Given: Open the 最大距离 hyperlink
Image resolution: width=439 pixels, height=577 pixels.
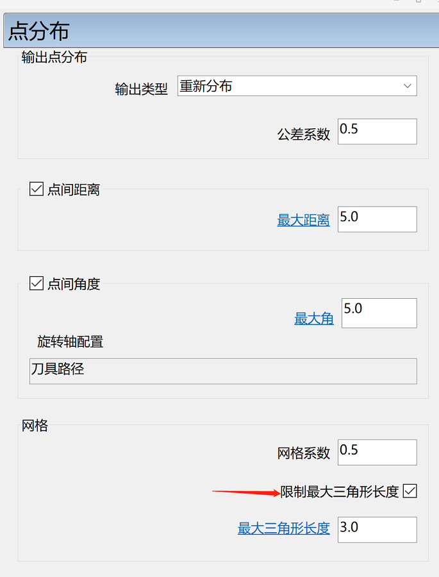Looking at the screenshot, I should click(303, 220).
